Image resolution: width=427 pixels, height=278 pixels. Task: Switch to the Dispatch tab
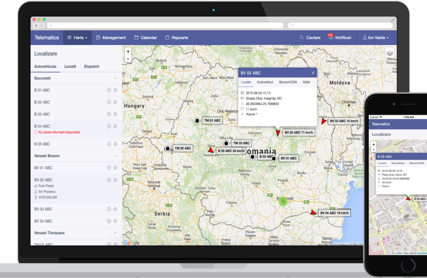[91, 66]
